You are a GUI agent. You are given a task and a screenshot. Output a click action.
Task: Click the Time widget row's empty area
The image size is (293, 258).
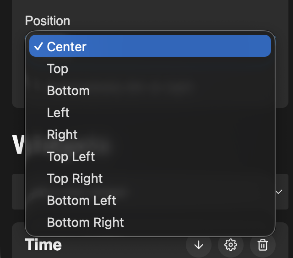point(124,246)
